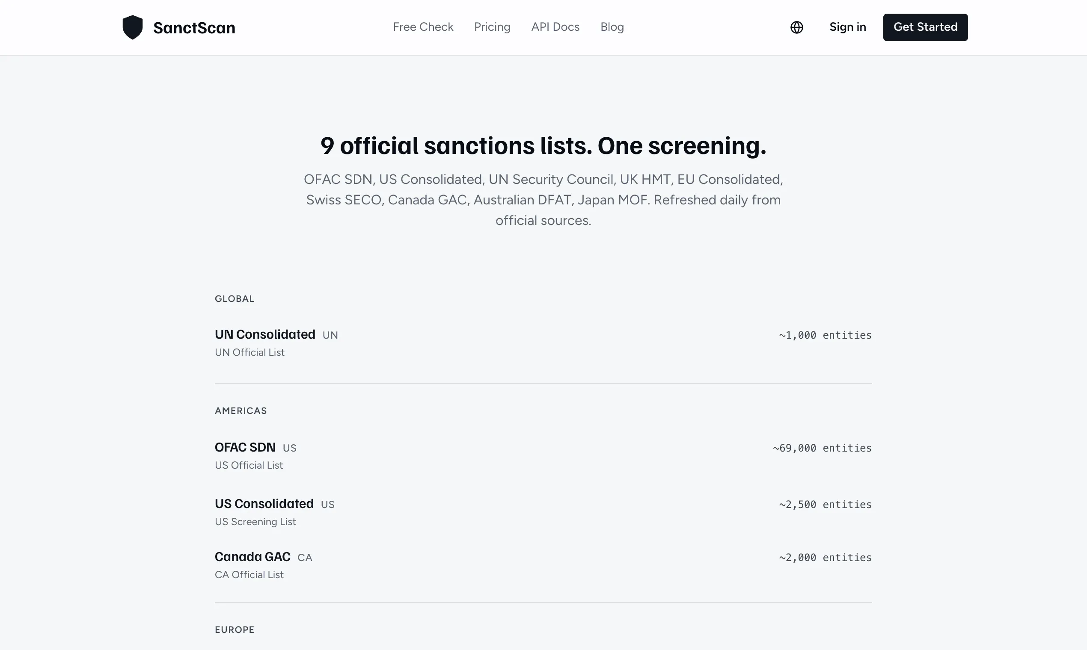Click the ~2,000 entities count

(x=825, y=558)
